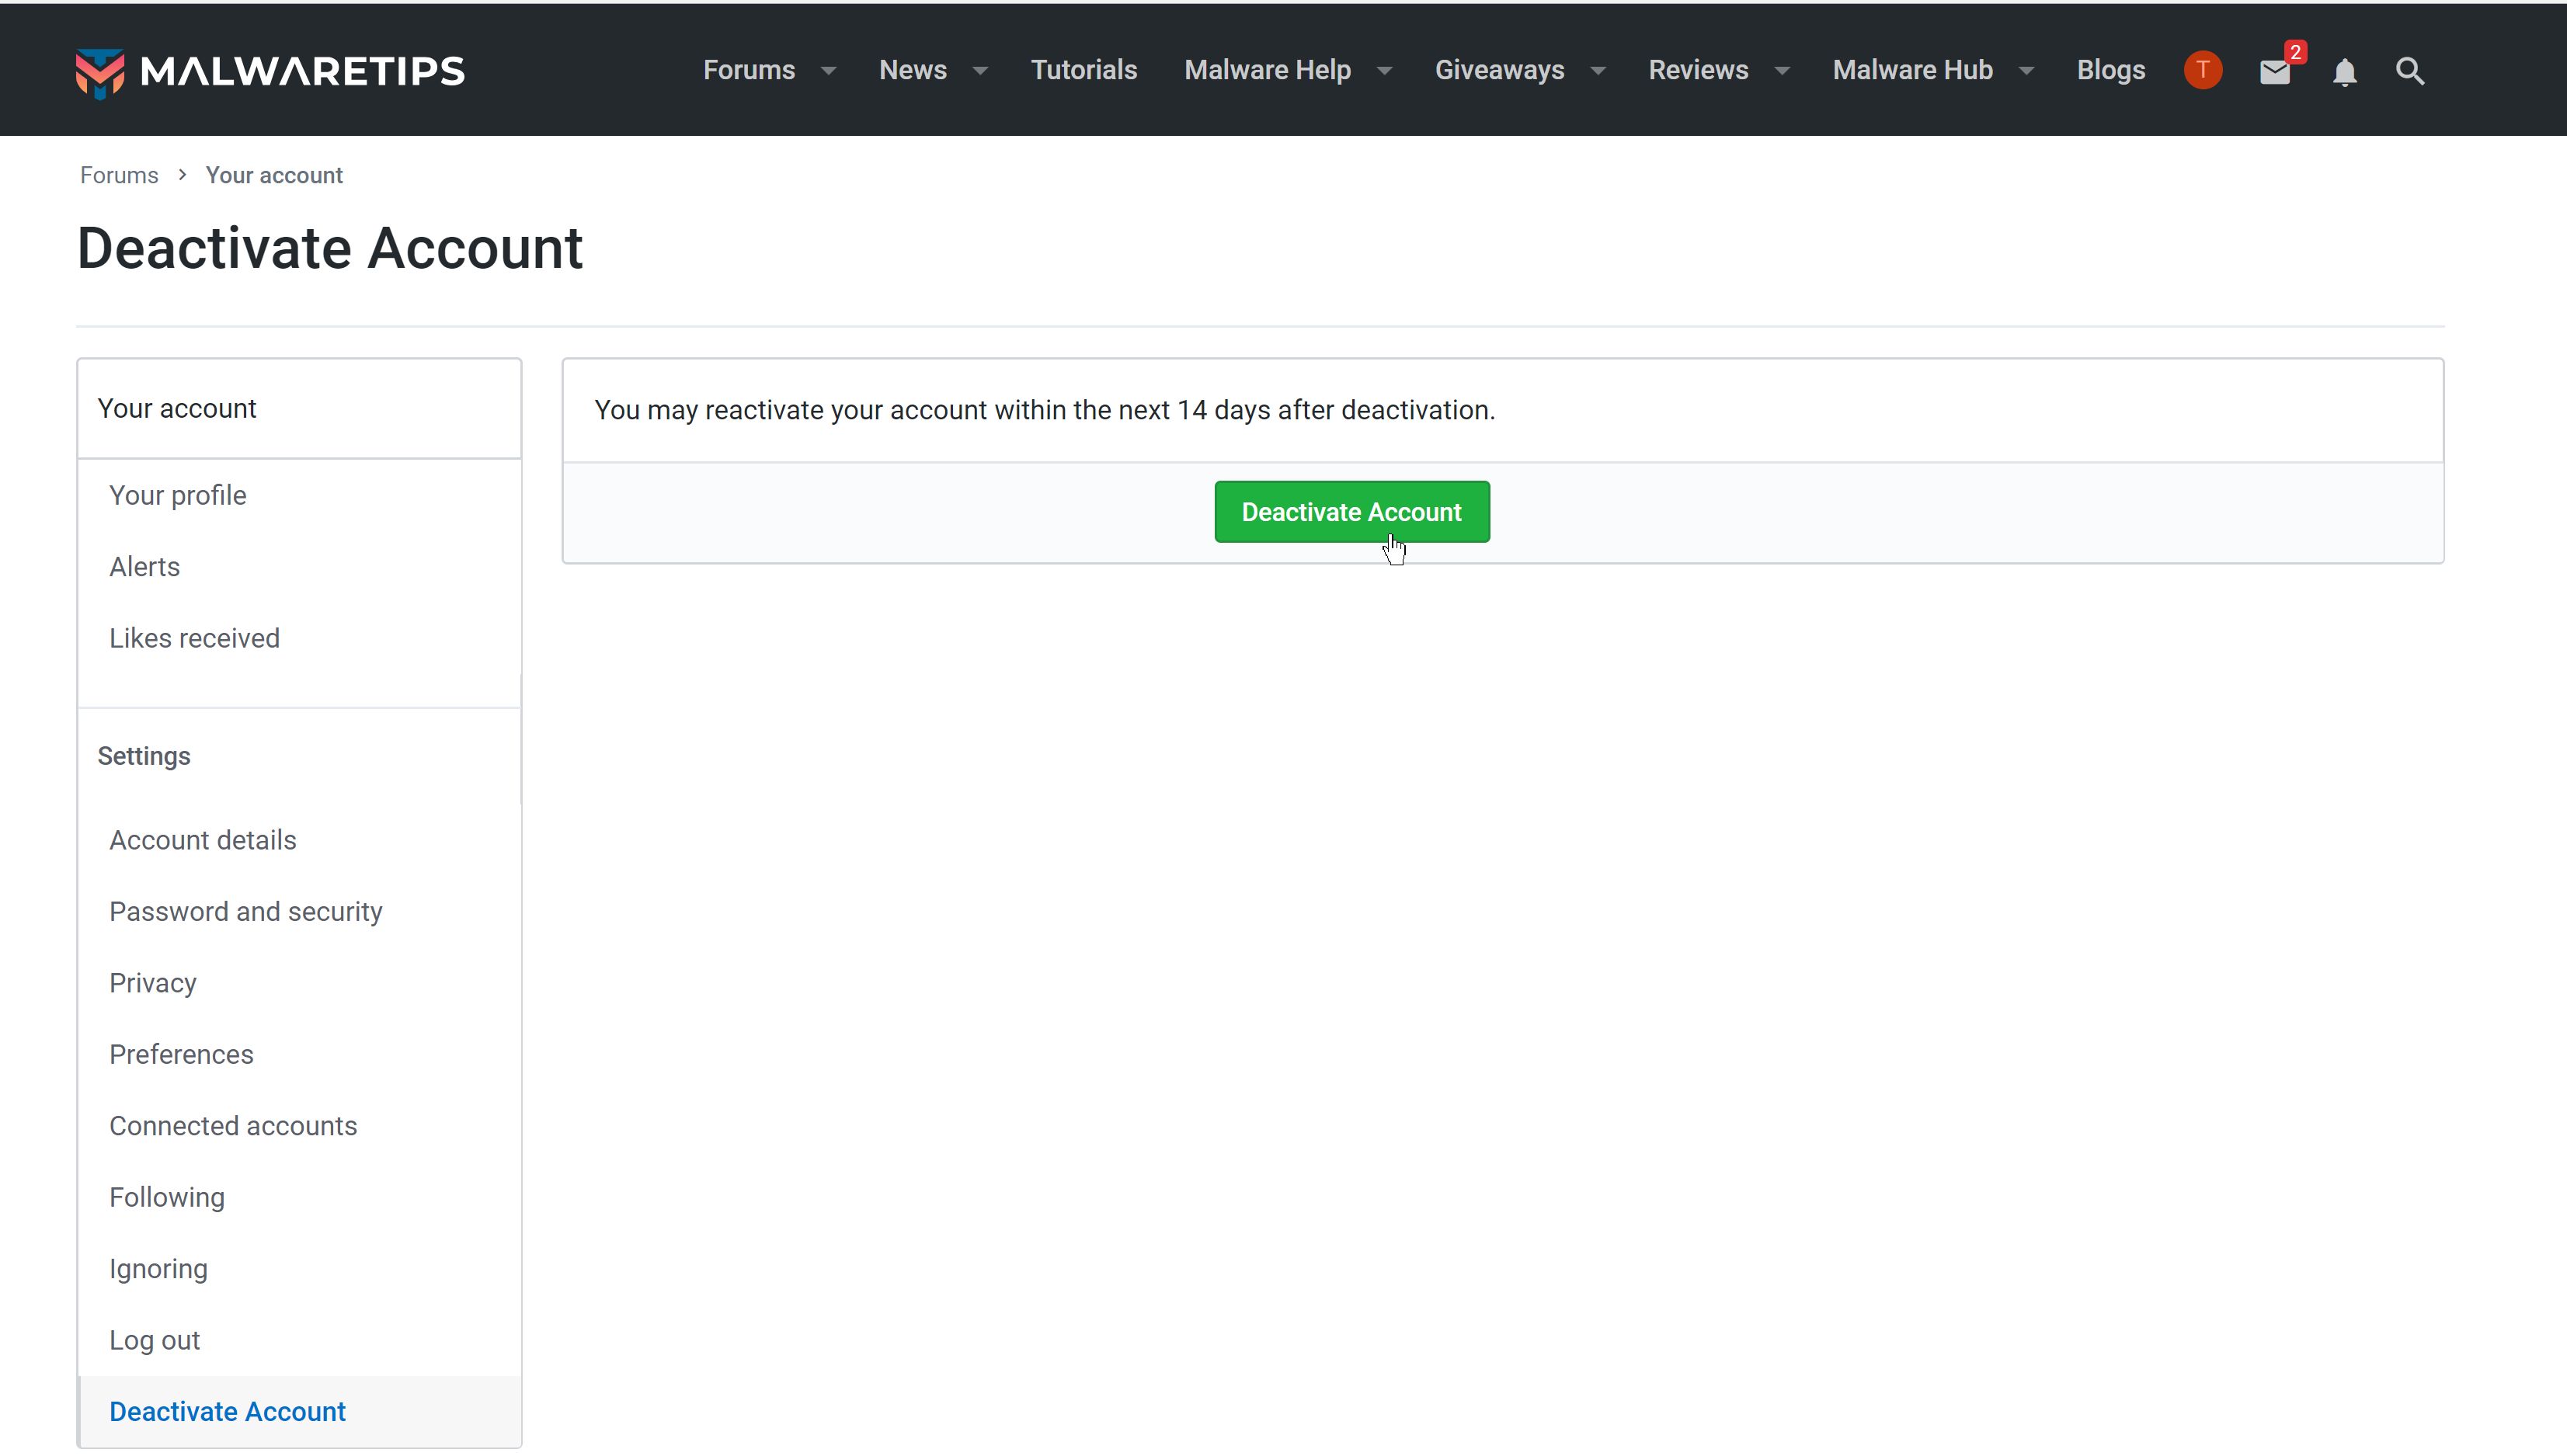Go to Forums breadcrumb link

(x=119, y=175)
